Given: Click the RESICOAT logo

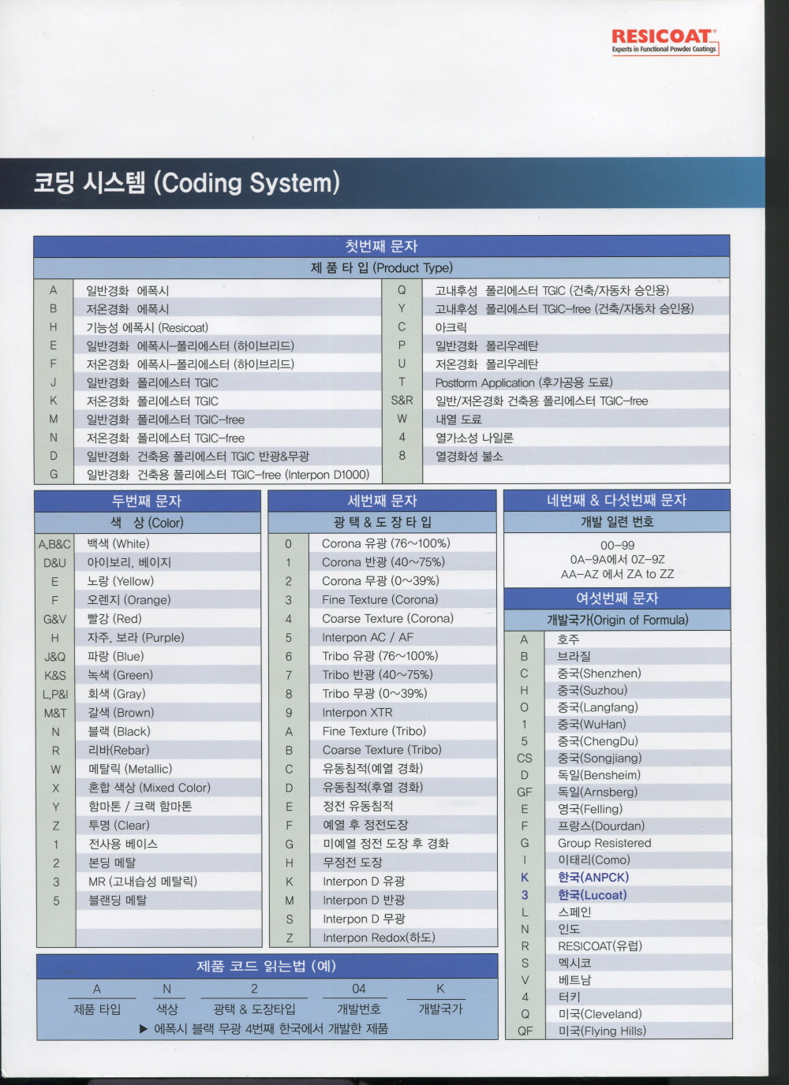Looking at the screenshot, I should 664,41.
